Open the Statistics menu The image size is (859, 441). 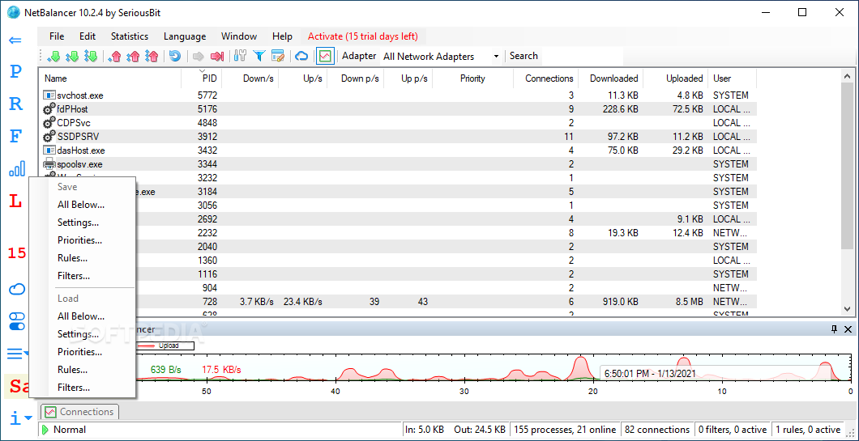pyautogui.click(x=130, y=36)
